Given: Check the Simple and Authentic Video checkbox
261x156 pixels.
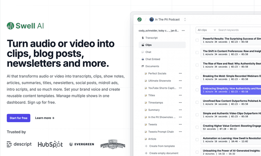Looking at the screenshot, I should (x=197, y=115).
